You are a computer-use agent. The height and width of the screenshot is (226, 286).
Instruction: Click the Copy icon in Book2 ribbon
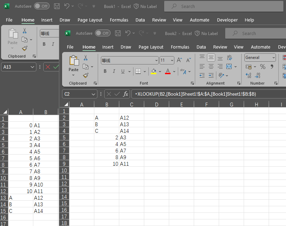(86, 67)
